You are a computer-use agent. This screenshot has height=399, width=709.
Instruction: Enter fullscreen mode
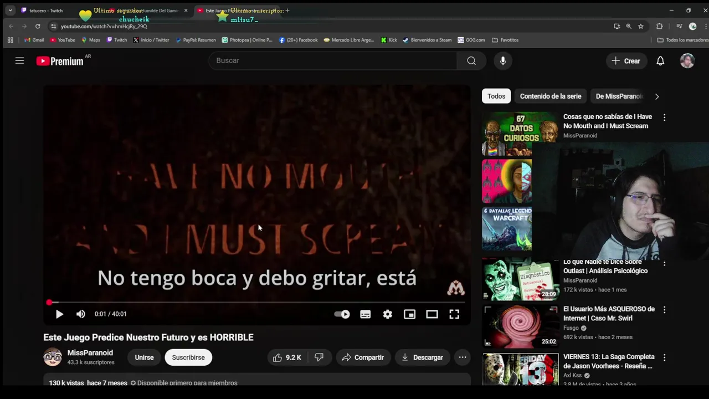454,314
